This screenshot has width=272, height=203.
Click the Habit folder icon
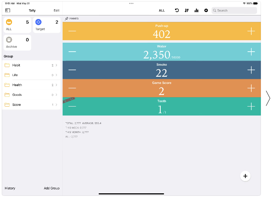[x=7, y=65]
